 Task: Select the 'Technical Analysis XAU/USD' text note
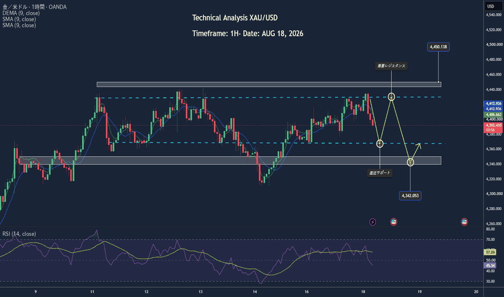click(235, 18)
